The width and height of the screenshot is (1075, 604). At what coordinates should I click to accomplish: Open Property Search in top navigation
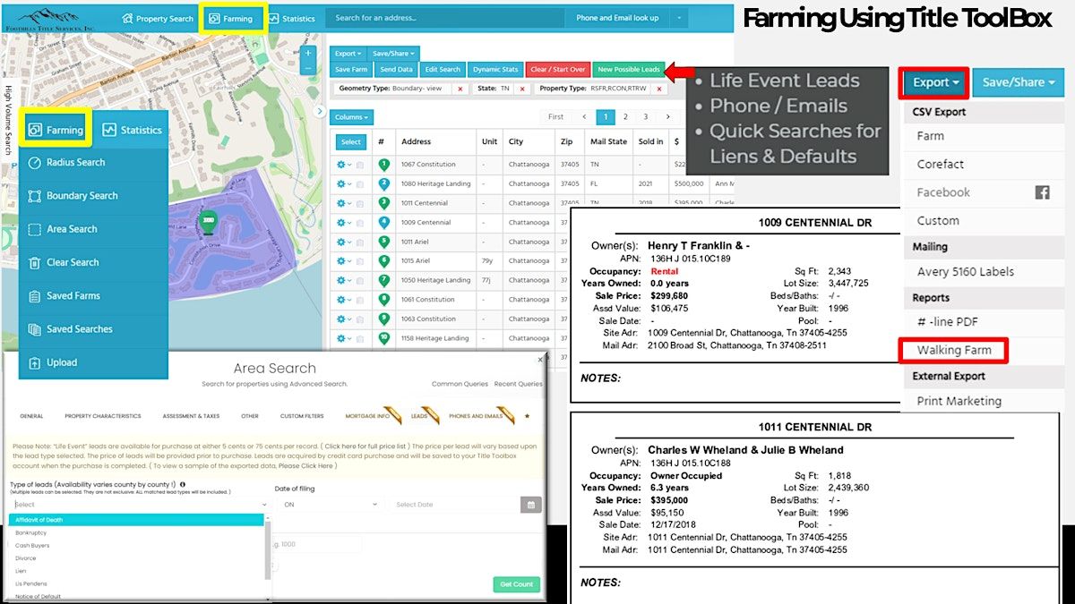(158, 18)
